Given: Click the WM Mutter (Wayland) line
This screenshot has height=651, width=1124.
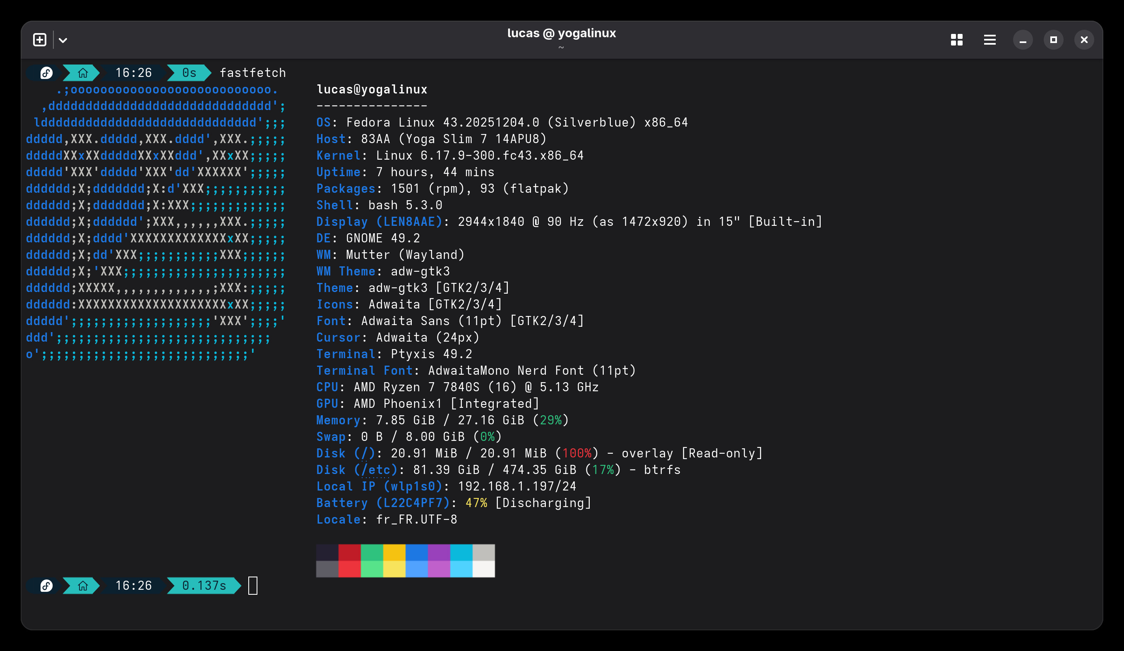Looking at the screenshot, I should coord(391,255).
